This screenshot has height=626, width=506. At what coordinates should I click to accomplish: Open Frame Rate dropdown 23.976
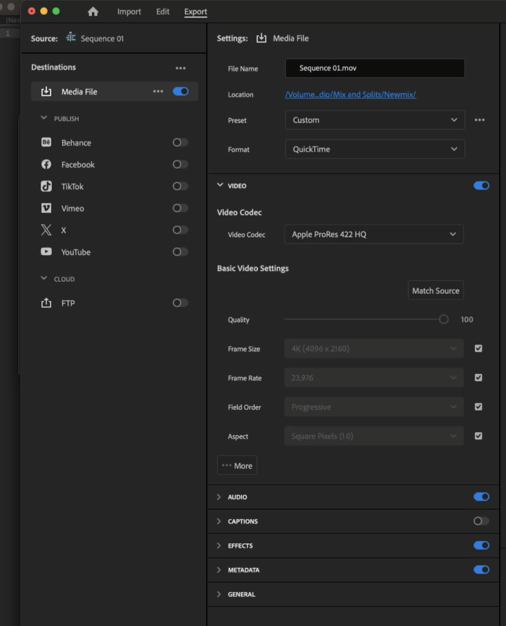pos(374,378)
